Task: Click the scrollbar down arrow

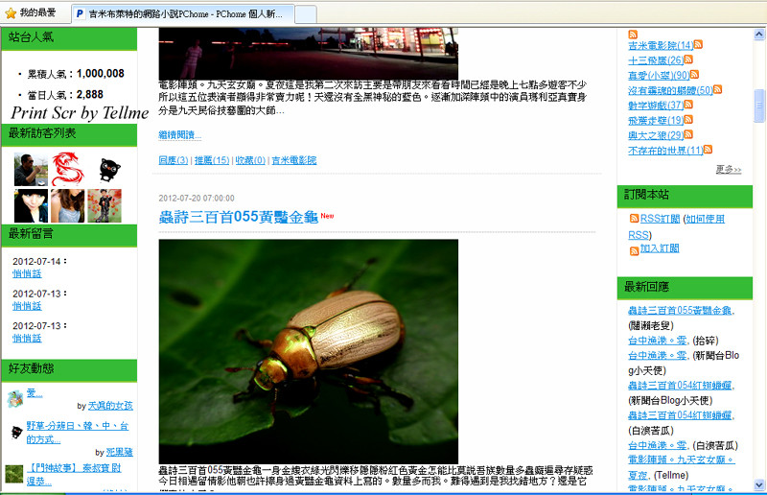Action: (x=759, y=484)
